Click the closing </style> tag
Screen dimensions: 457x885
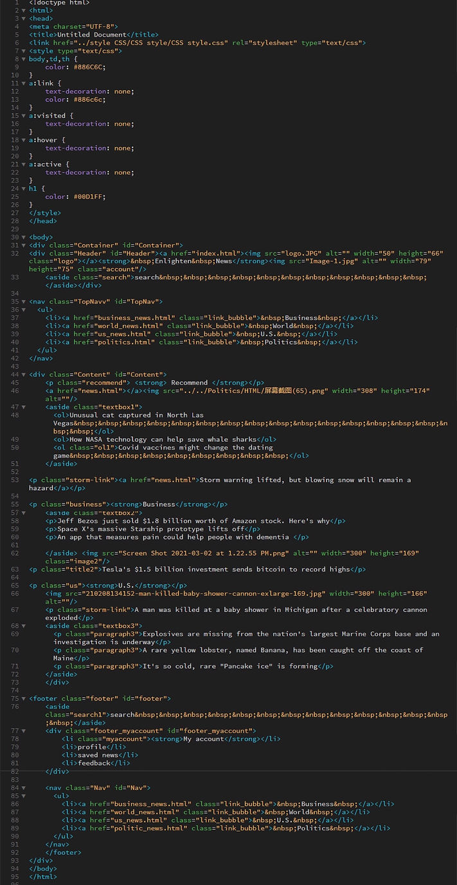(x=45, y=213)
